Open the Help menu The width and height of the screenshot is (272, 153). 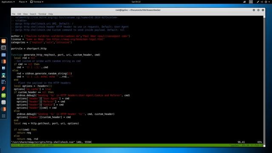pos(51,14)
